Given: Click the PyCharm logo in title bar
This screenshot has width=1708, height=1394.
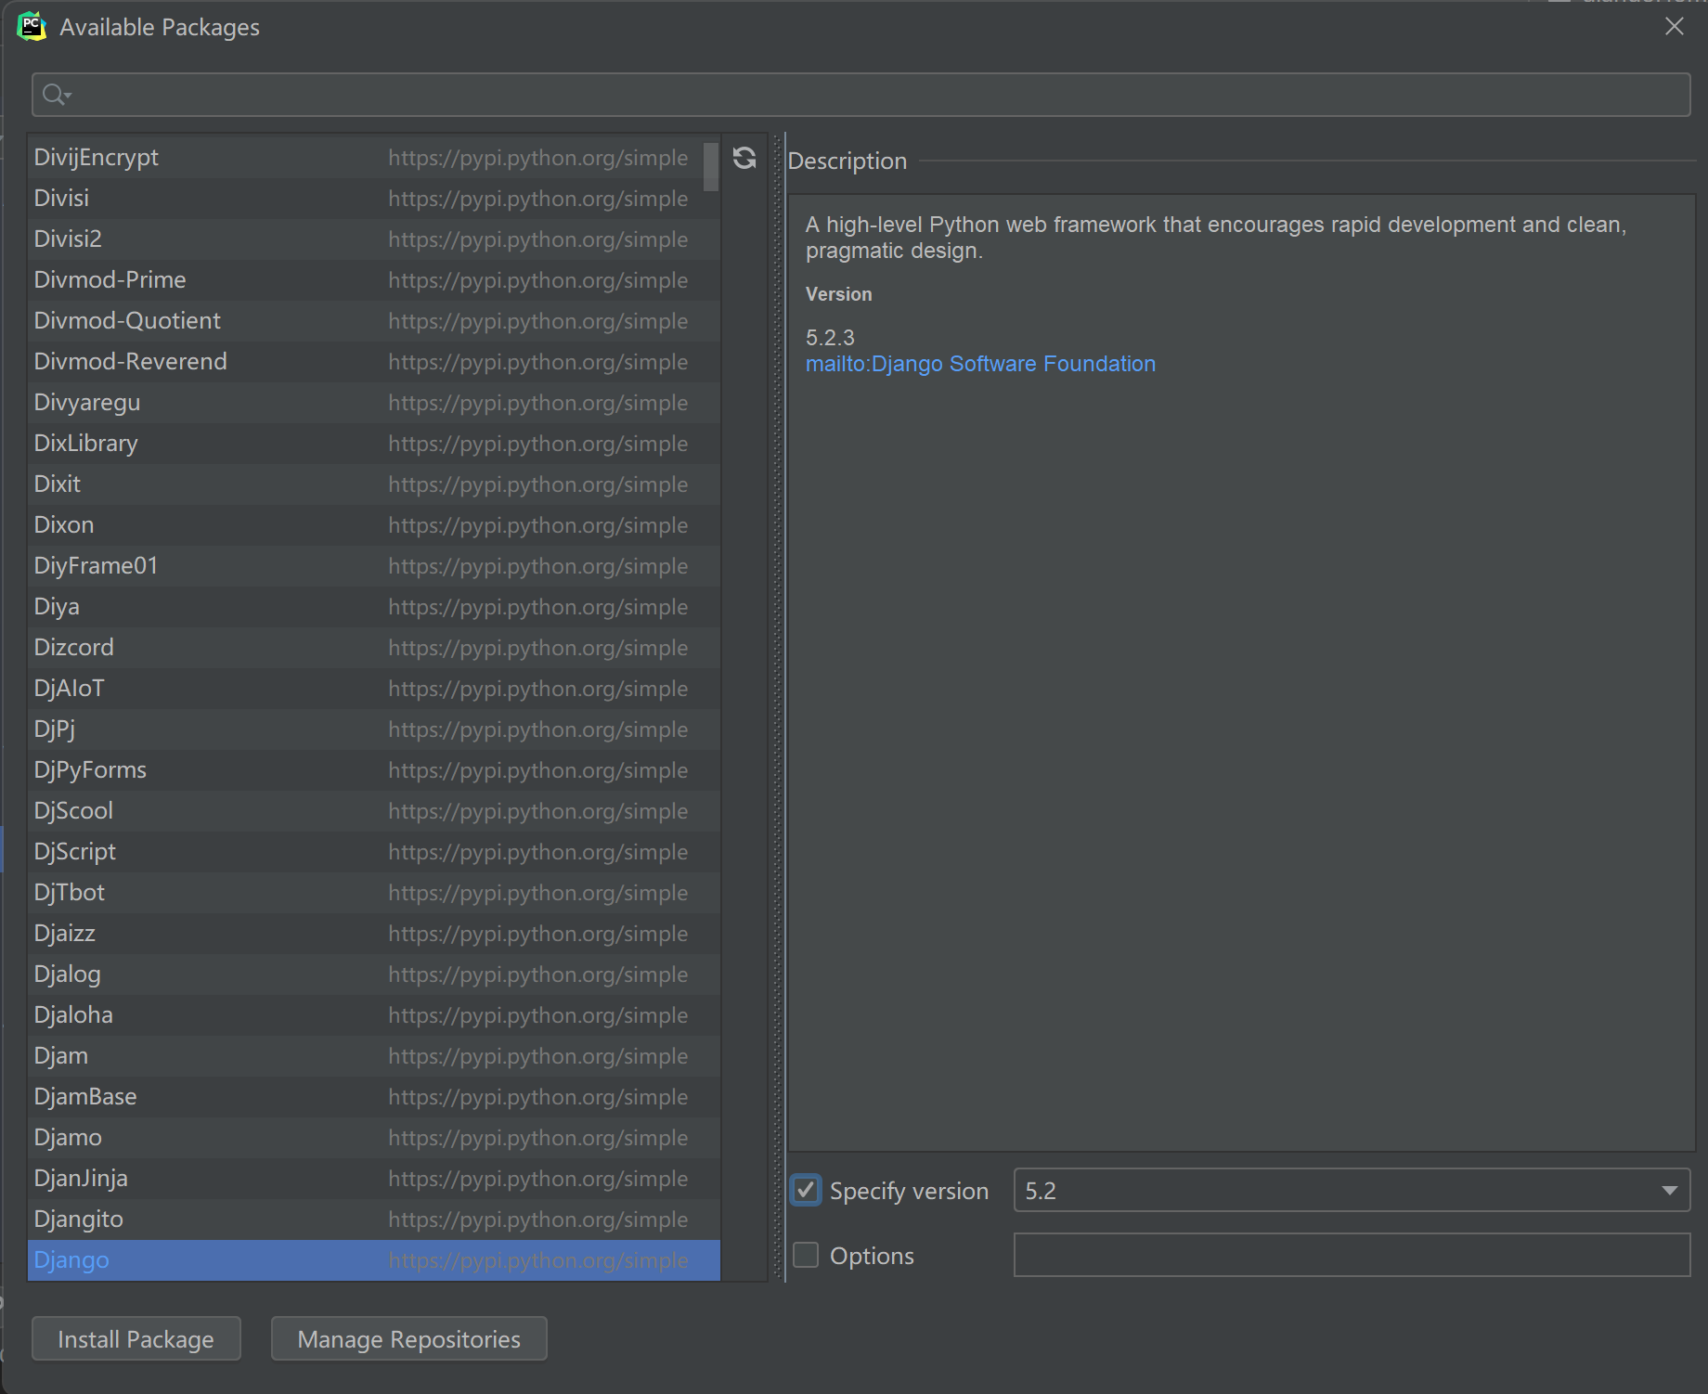Looking at the screenshot, I should (32, 27).
